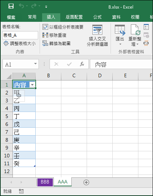The width and height of the screenshot is (153, 196).
Task: Open the 內容 filter dropdown in A1
Action: [32, 85]
